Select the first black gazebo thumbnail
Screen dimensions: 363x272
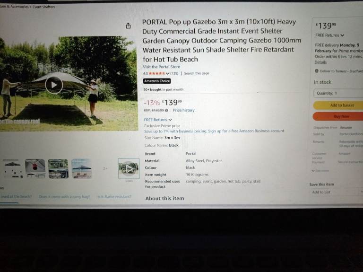pos(12,168)
